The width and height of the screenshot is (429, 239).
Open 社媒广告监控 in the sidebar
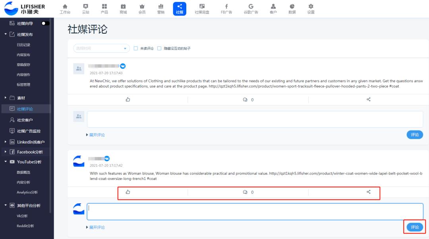click(x=29, y=131)
